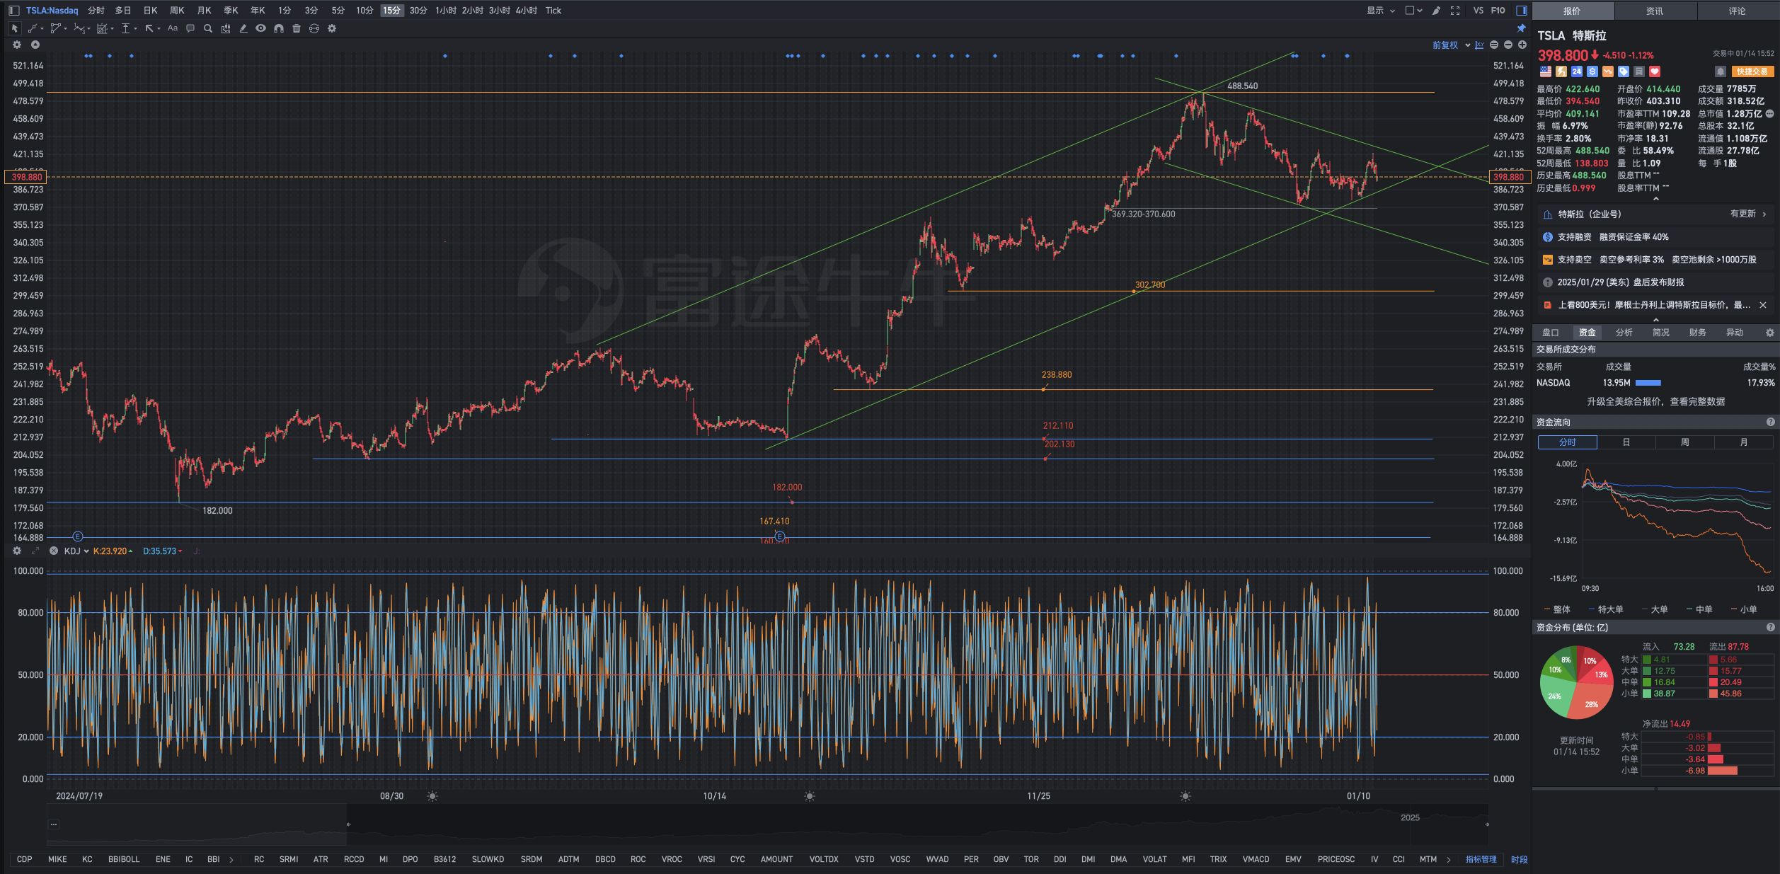Viewport: 1780px width, 874px height.
Task: Add the BBIBOLL indicator
Action: tap(124, 859)
